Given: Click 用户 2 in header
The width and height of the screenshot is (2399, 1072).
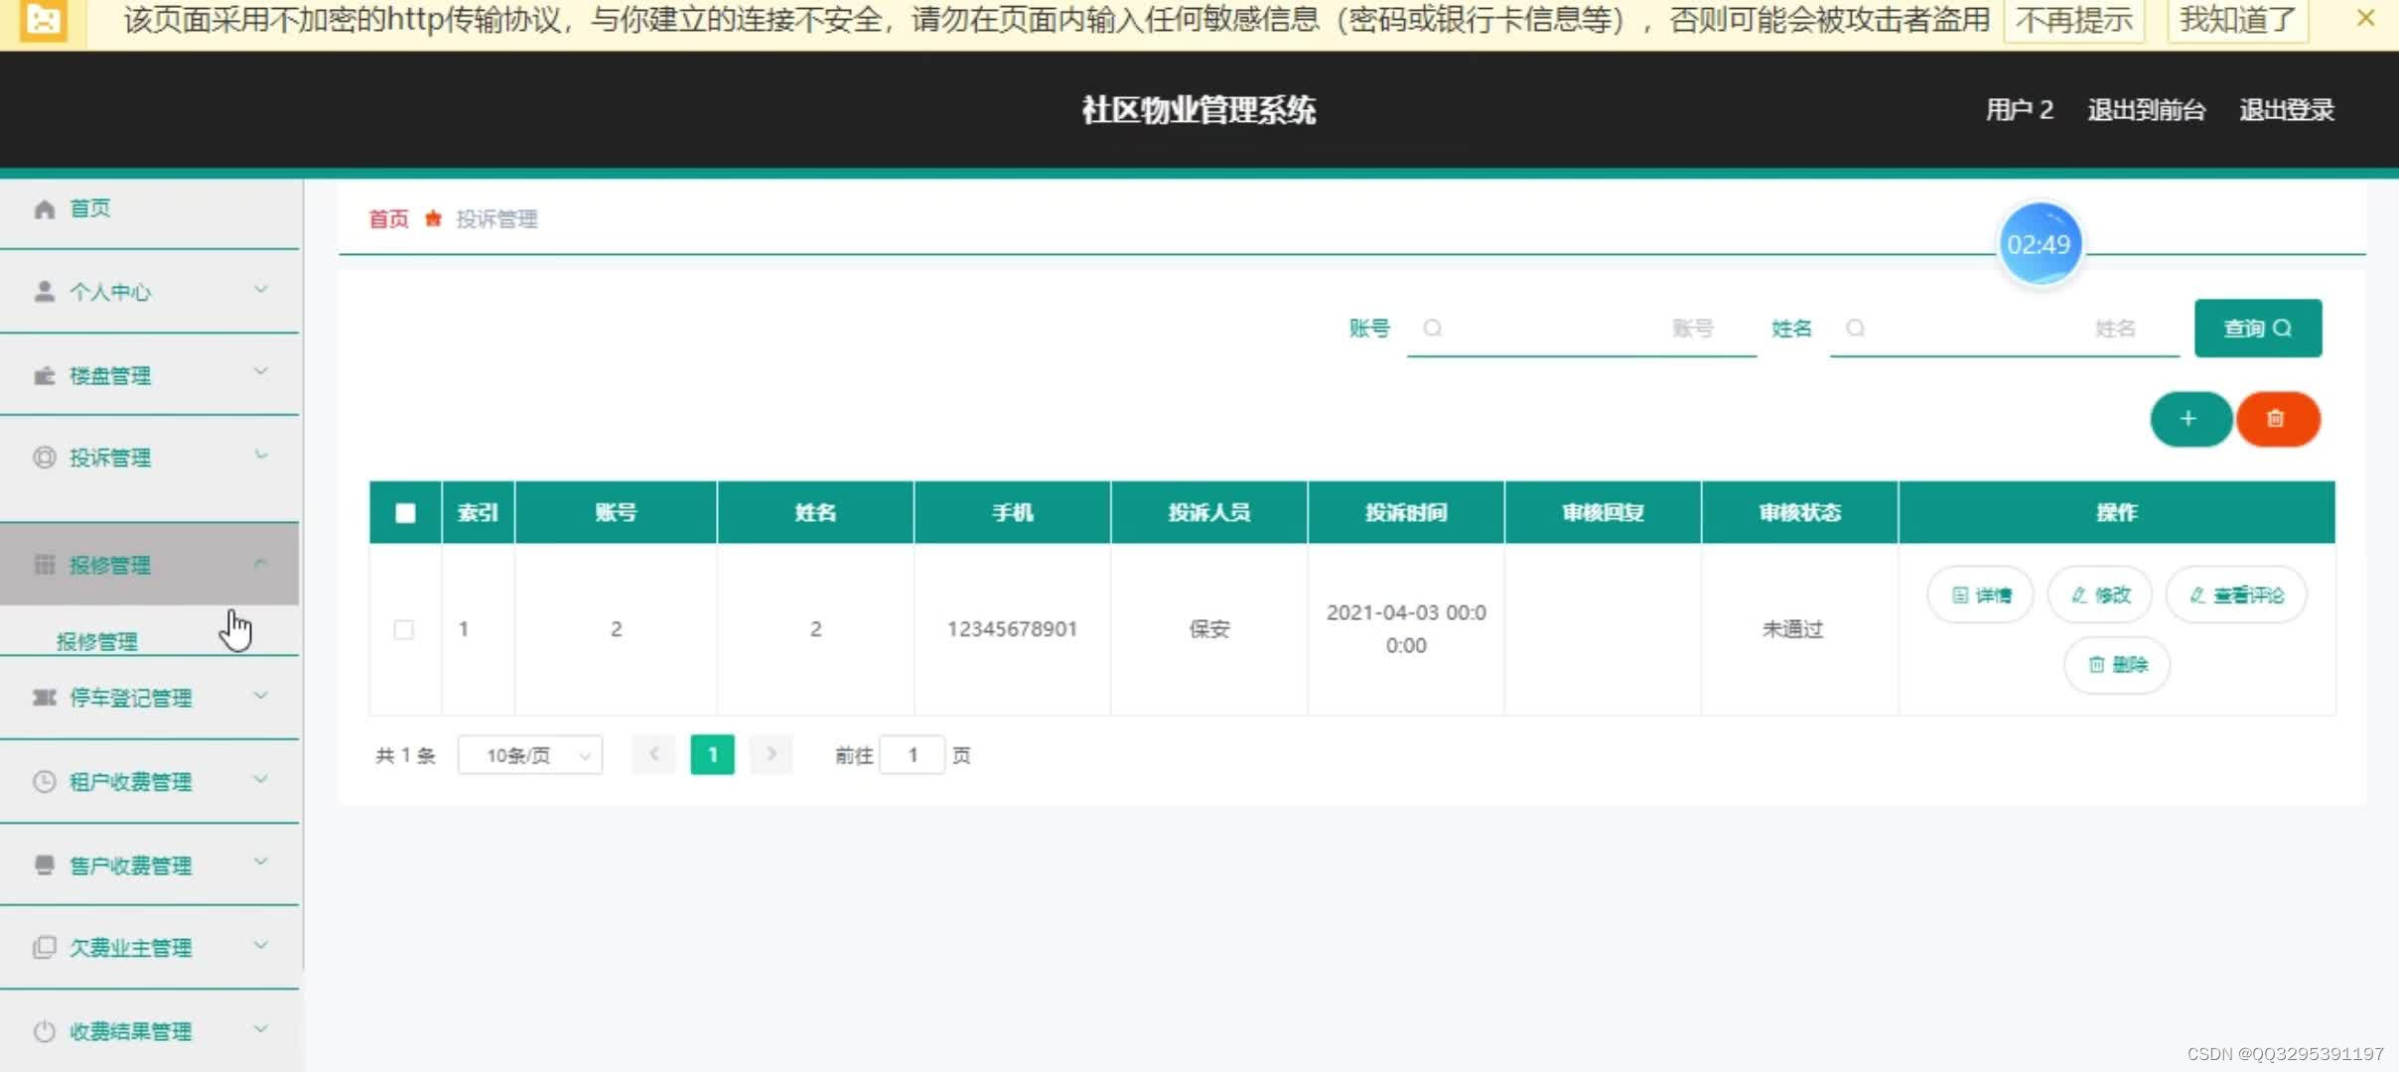Looking at the screenshot, I should [2019, 109].
